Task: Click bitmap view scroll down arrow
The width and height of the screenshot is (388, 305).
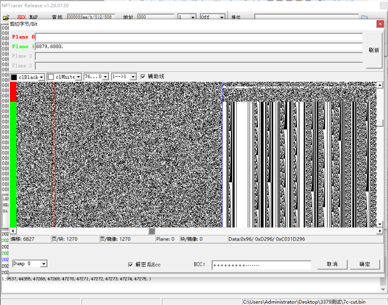Action: tap(380, 224)
